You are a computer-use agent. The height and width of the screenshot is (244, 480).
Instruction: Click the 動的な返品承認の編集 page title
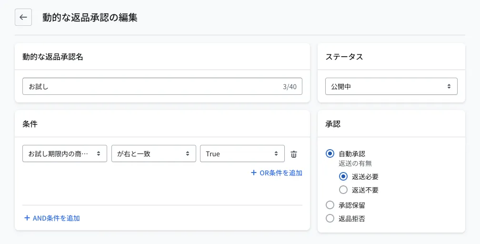click(x=90, y=18)
